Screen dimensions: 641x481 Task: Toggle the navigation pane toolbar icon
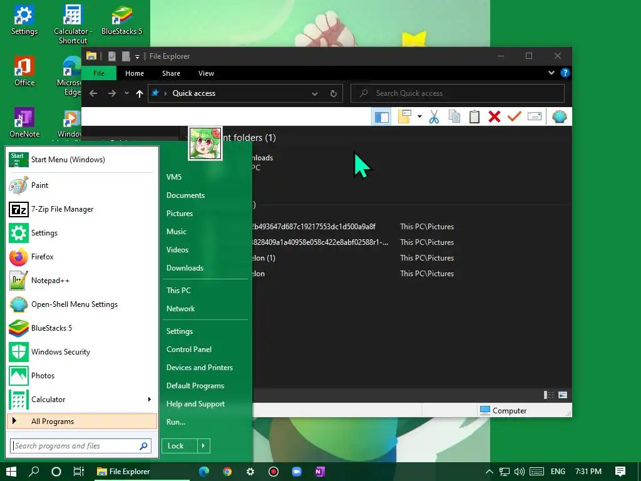381,117
